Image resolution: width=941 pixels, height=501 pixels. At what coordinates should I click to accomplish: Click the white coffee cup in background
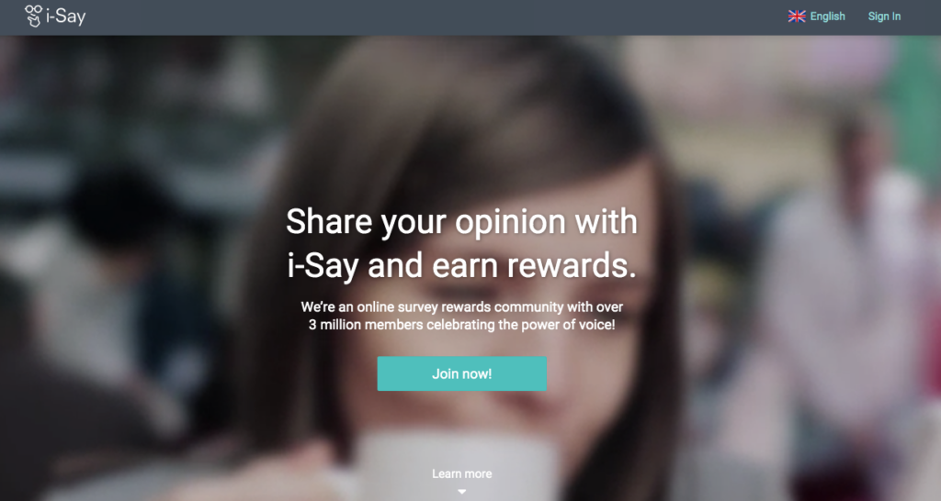[x=456, y=464]
